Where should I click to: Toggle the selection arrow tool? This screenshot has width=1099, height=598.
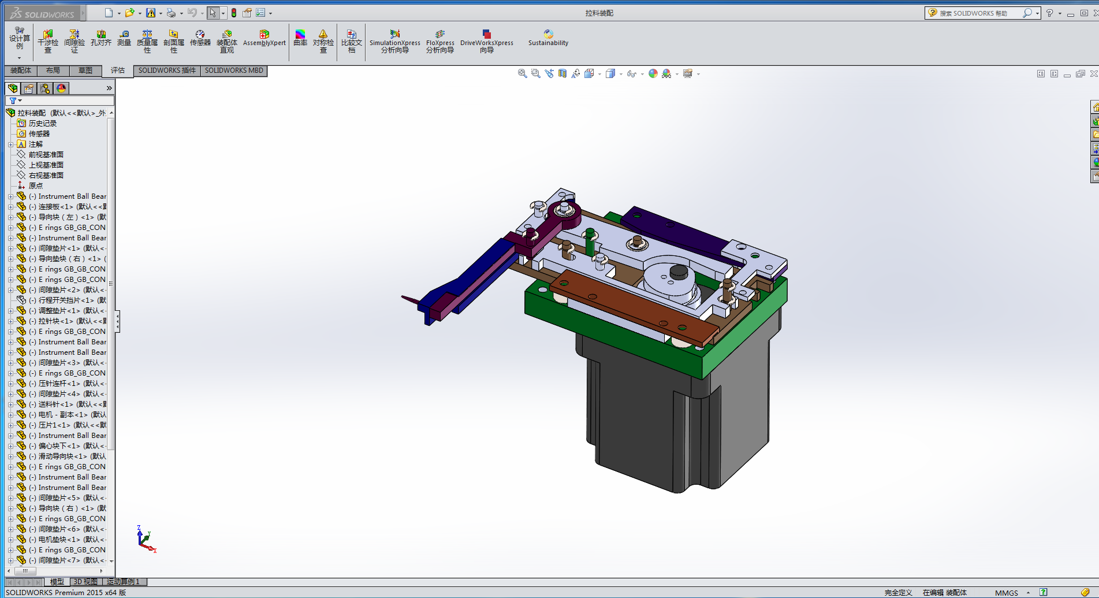[x=213, y=13]
